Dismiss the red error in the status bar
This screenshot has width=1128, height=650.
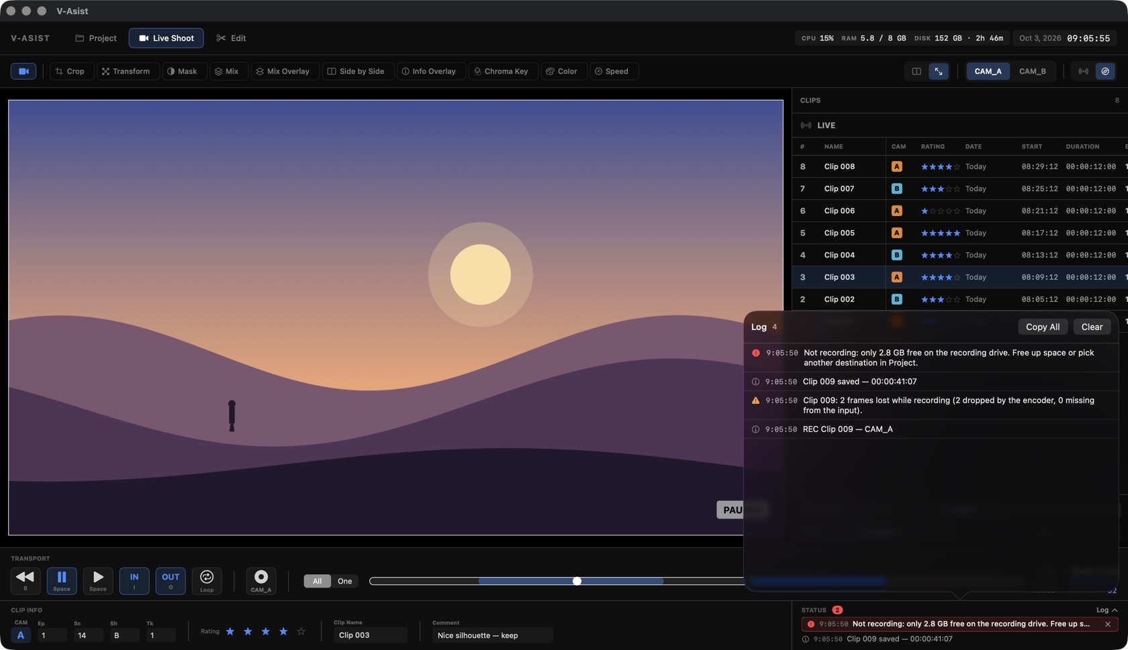pyautogui.click(x=1108, y=624)
